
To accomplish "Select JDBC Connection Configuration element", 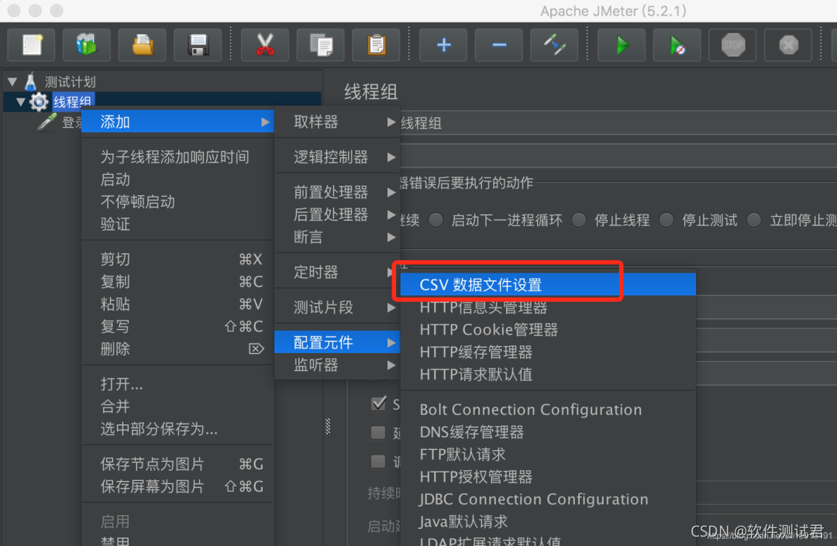I will click(548, 499).
